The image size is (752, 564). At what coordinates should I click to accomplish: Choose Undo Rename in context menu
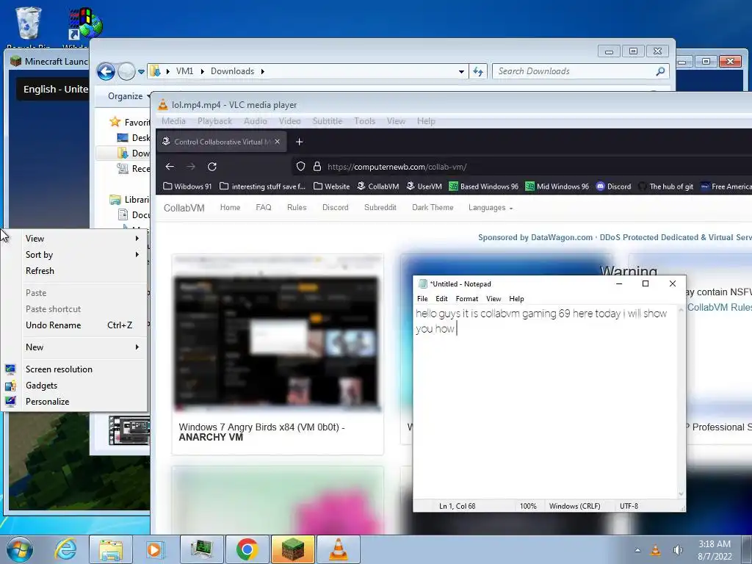(x=74, y=325)
